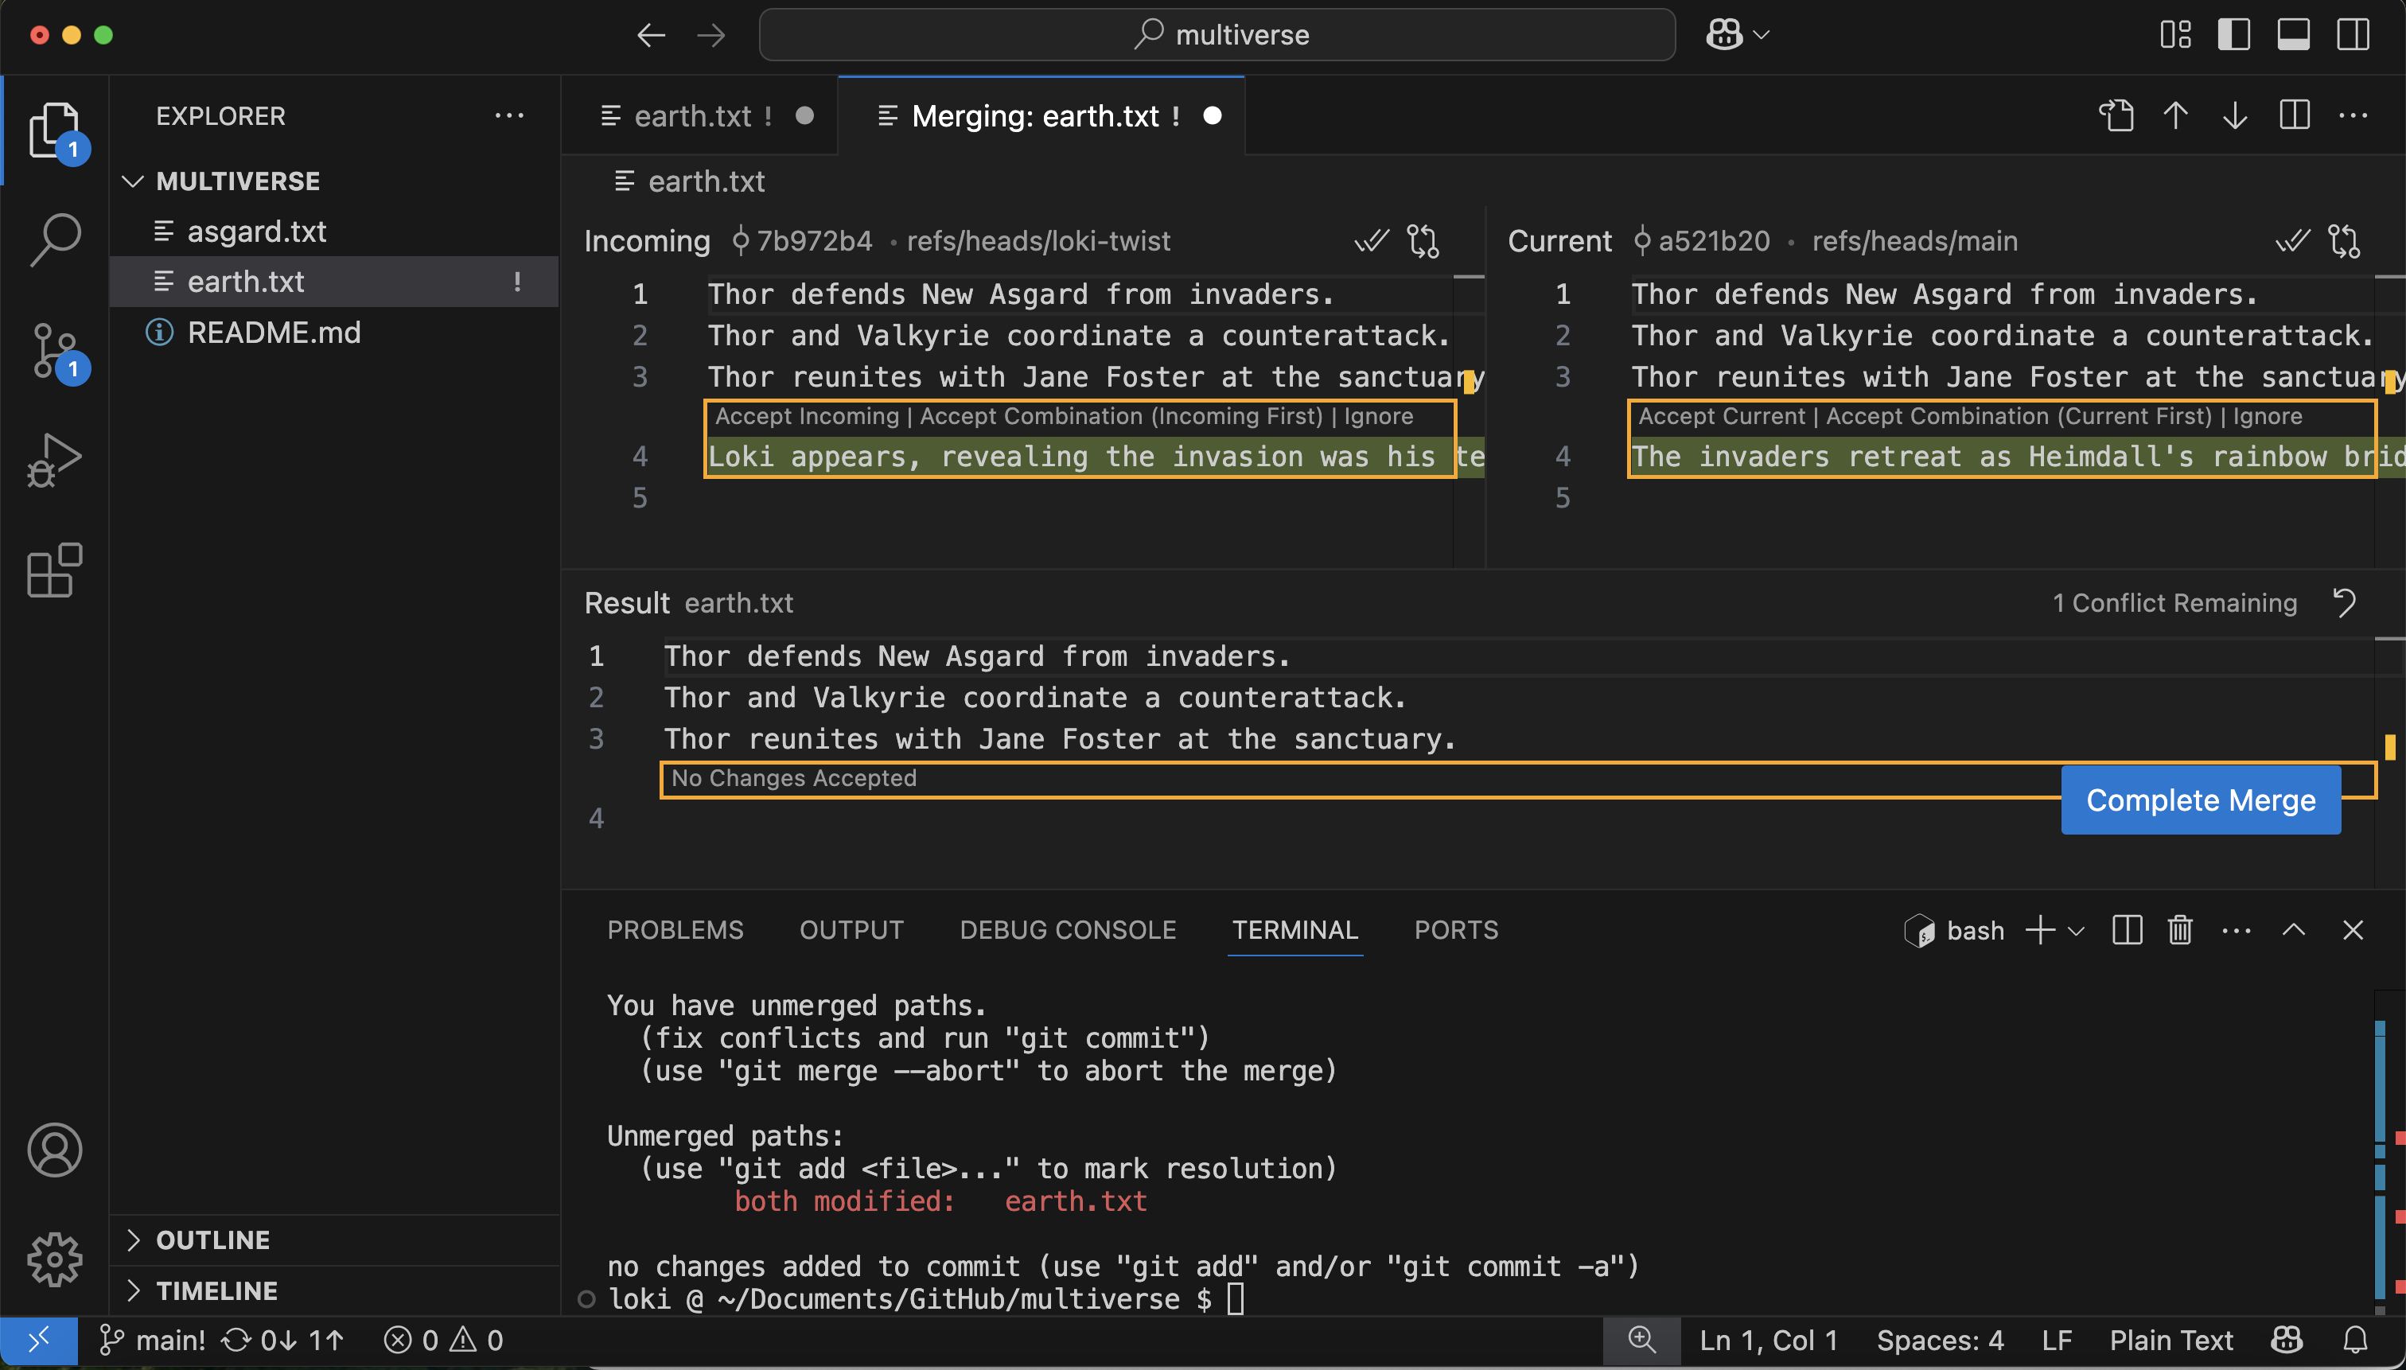2406x1370 pixels.
Task: Click Accept Combination (Incoming First)
Action: tap(1122, 416)
